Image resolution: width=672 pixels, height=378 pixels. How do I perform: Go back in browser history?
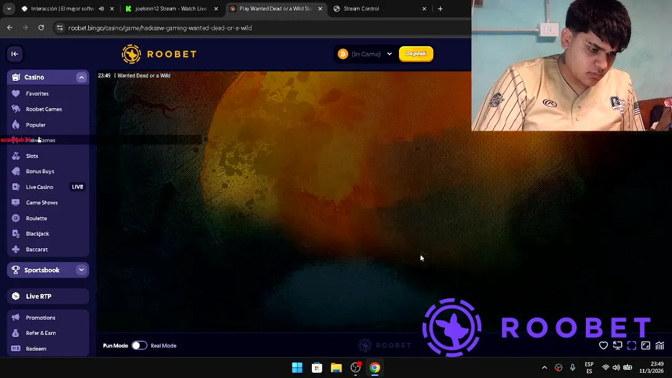click(9, 28)
